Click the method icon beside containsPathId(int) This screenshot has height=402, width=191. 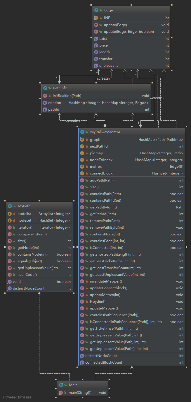pyautogui.click(x=82, y=201)
